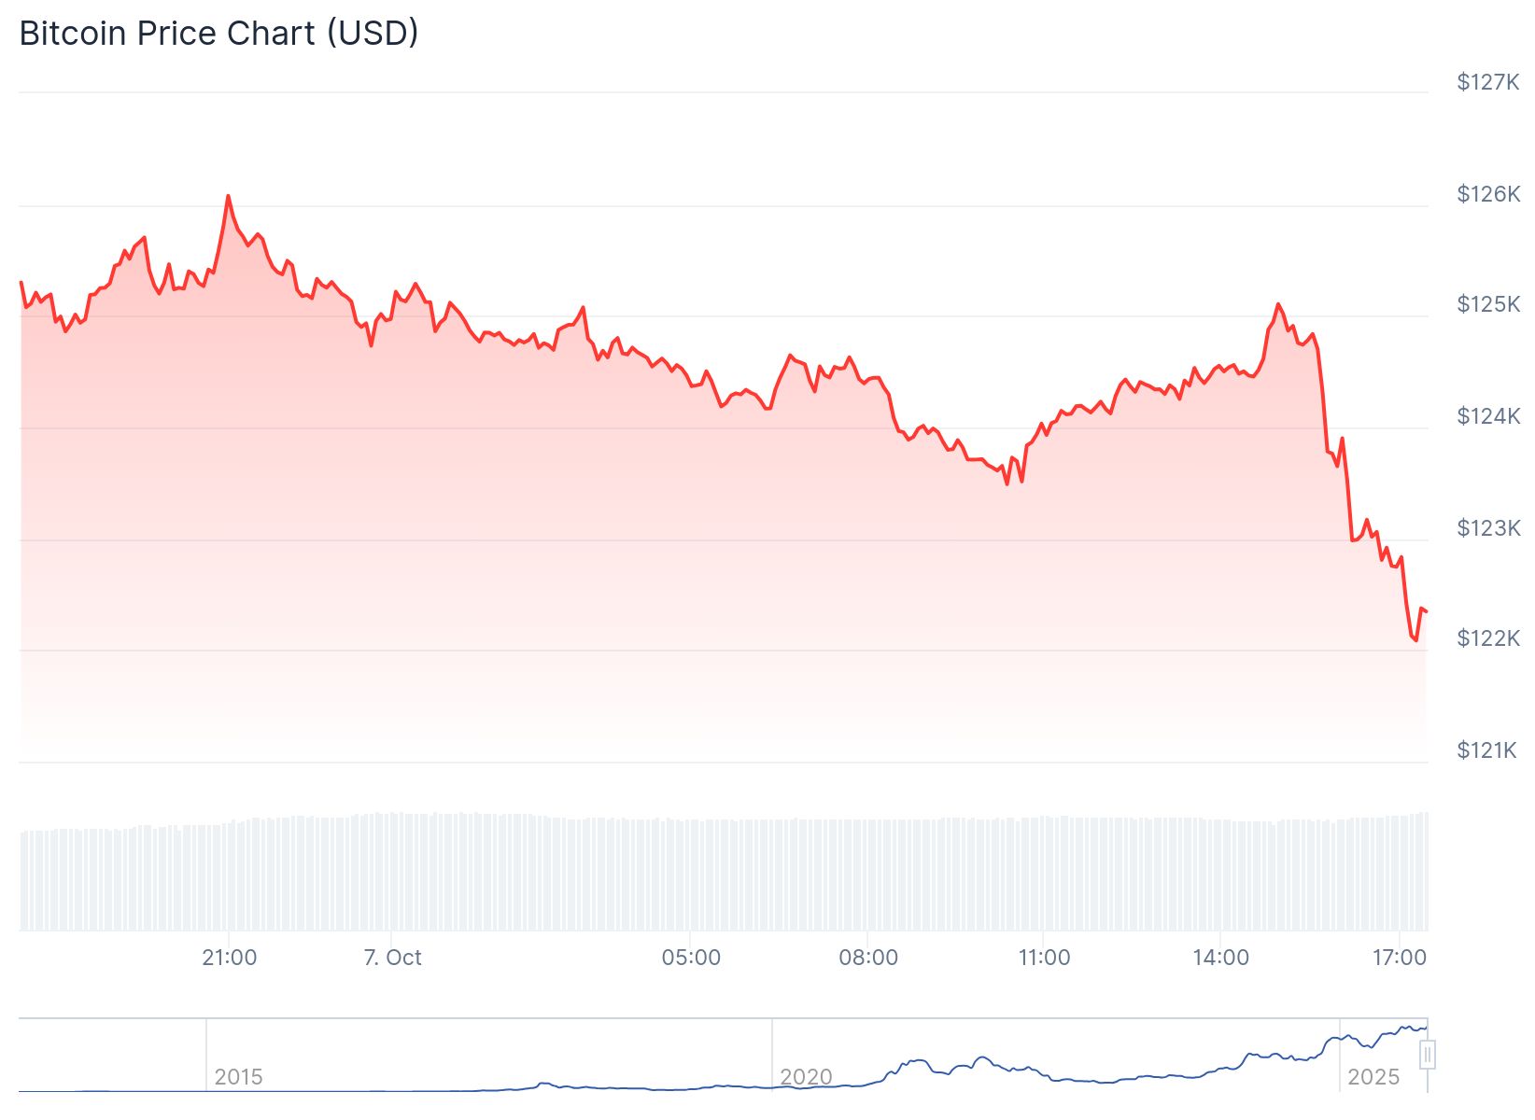
Task: Select the 2025 marker in the navigator
Action: (1373, 1077)
